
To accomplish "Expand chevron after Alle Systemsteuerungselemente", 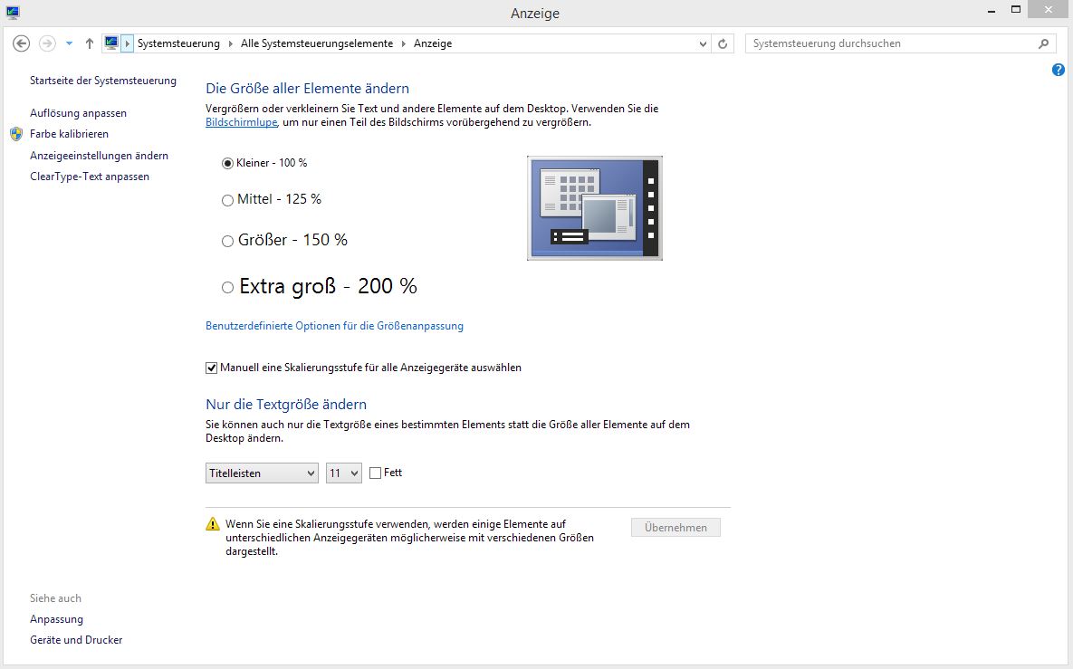I will [x=403, y=43].
